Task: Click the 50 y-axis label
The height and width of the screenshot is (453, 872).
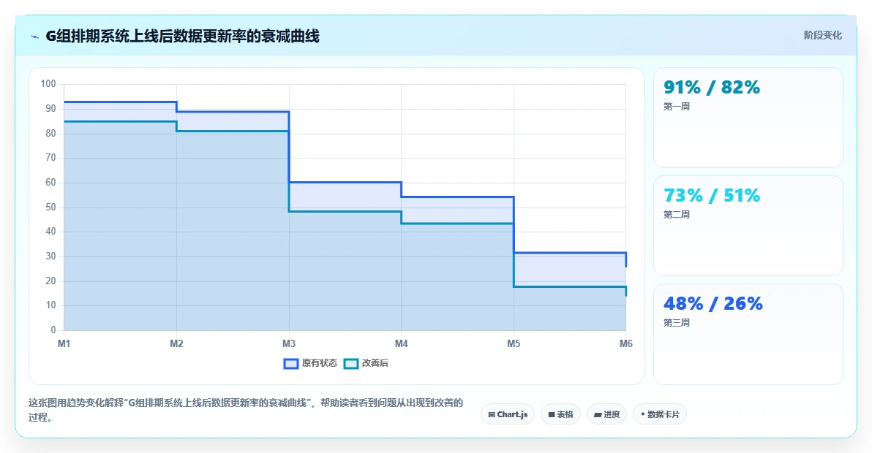Action: tap(50, 207)
